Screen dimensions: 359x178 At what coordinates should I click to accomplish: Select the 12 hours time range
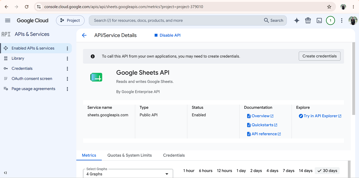tap(224, 171)
